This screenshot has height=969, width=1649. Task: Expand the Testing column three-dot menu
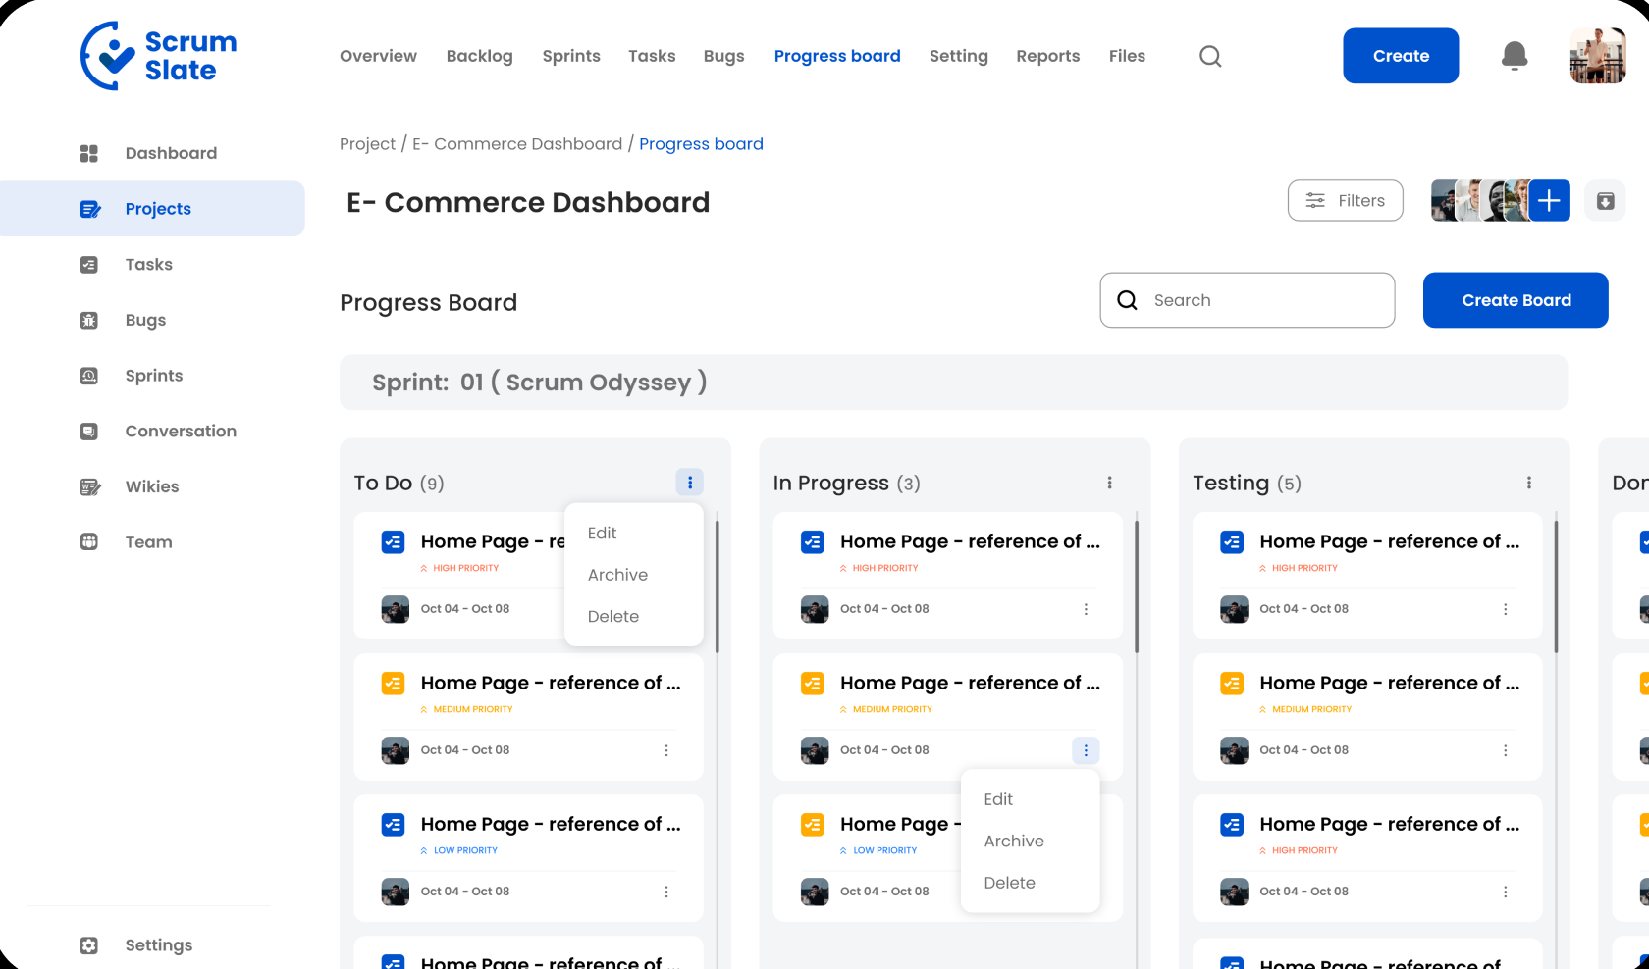[1528, 483]
